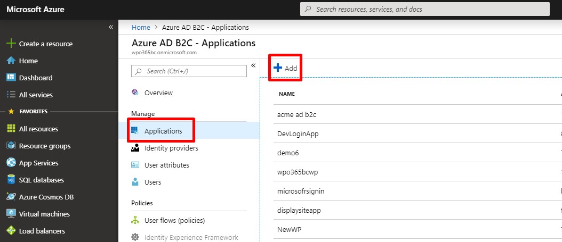Click the User attributes card icon
The image size is (562, 242).
[x=135, y=165]
